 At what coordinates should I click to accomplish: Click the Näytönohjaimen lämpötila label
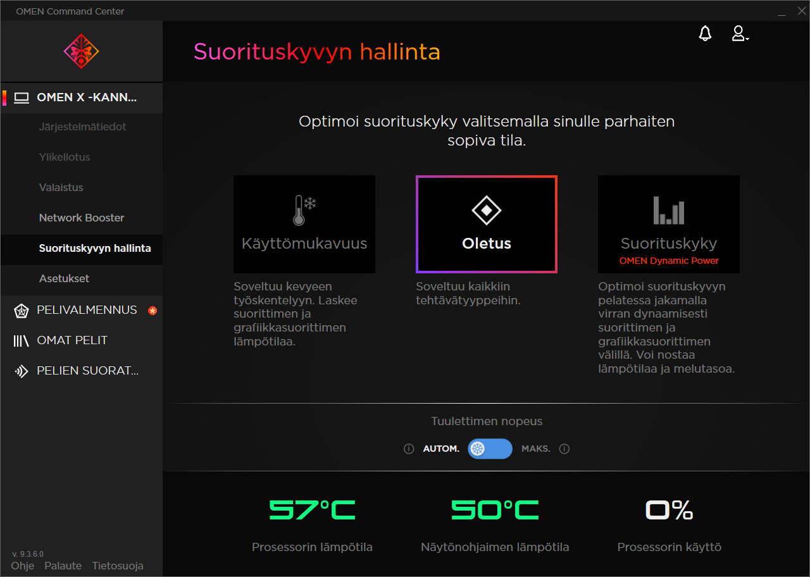tap(495, 547)
